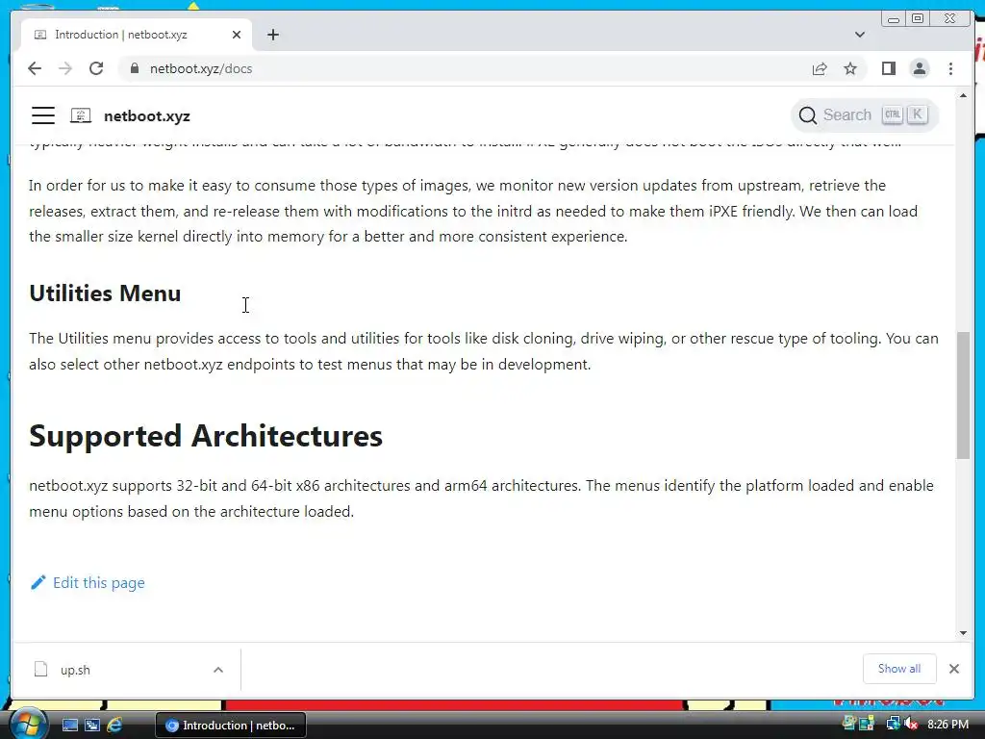Image resolution: width=985 pixels, height=739 pixels.
Task: Restore down the Chrome window
Action: (x=918, y=19)
